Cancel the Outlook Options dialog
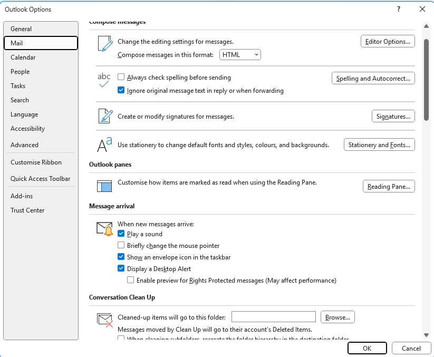 (x=411, y=348)
